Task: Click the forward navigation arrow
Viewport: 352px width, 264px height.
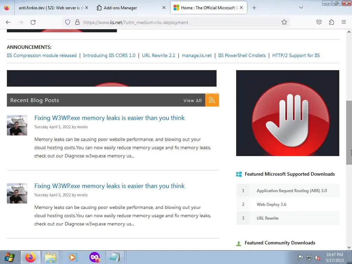Action: (x=21, y=22)
